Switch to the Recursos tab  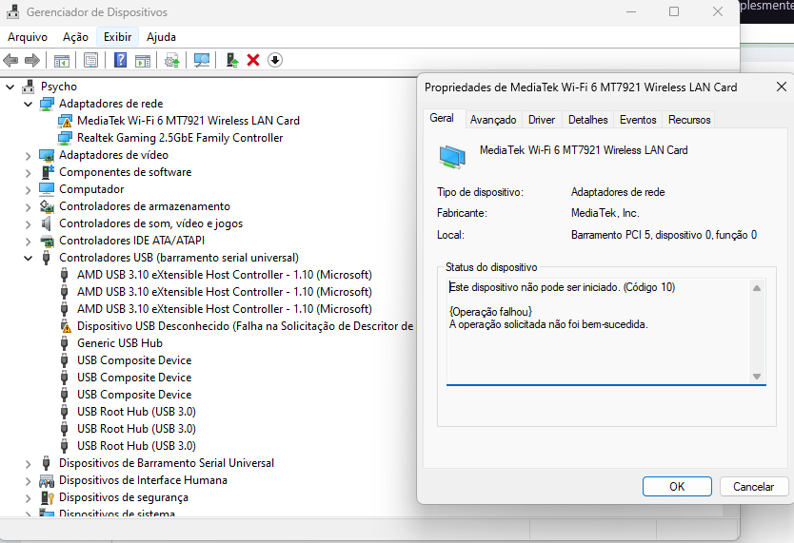[689, 120]
